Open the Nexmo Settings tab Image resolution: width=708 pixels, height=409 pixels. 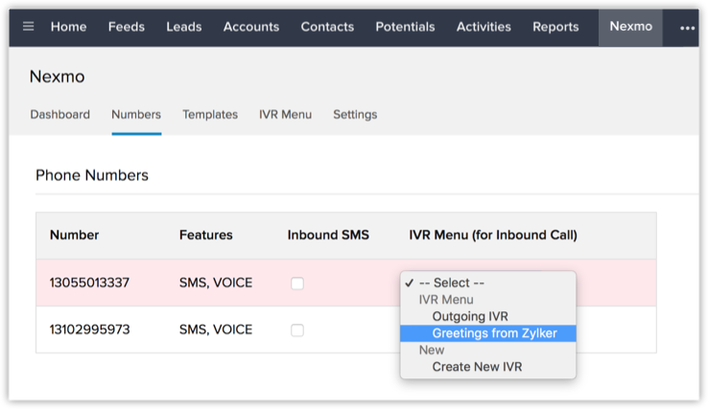pyautogui.click(x=355, y=114)
